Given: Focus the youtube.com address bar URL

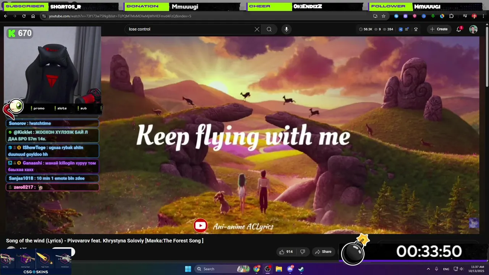Looking at the screenshot, I should [120, 16].
